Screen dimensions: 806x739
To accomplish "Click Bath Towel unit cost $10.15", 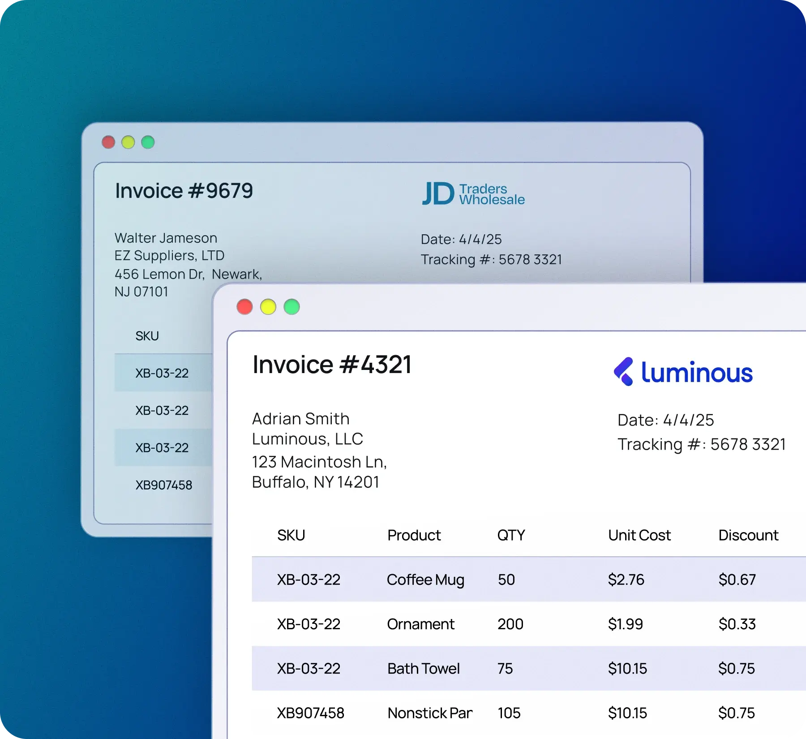I will point(627,668).
